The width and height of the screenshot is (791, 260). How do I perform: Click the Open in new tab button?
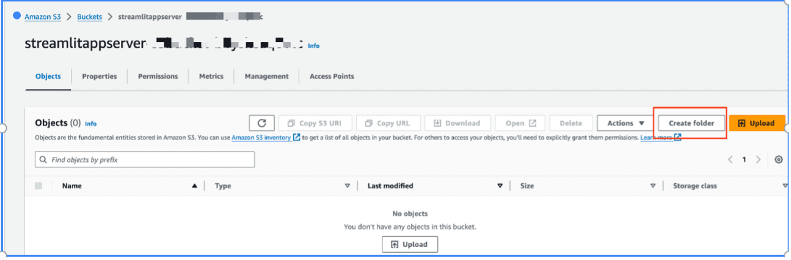520,123
